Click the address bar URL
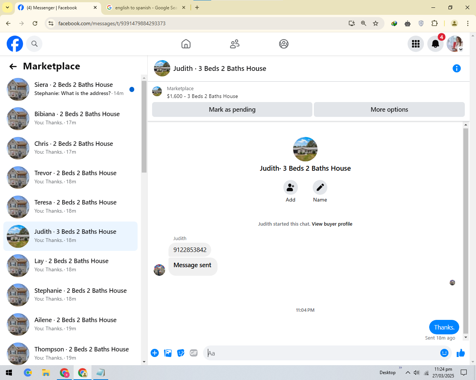Image resolution: width=476 pixels, height=380 pixels. 112,23
